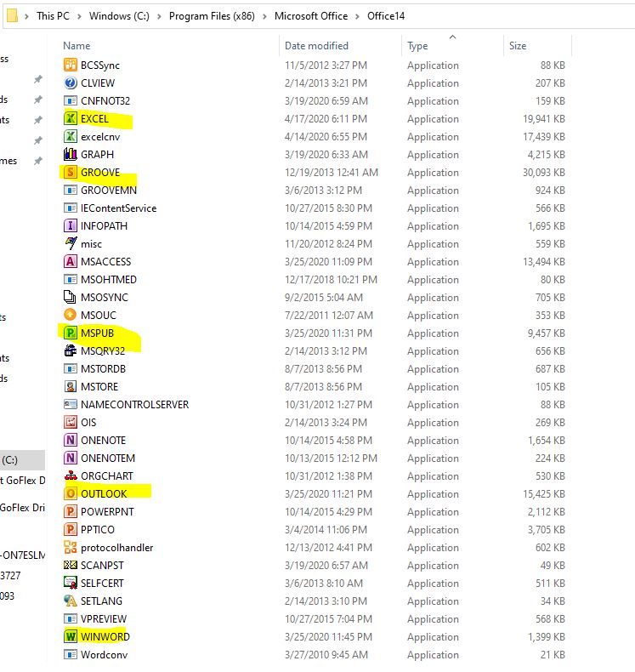Click the MSTORE file icon
The width and height of the screenshot is (635, 672).
point(71,386)
